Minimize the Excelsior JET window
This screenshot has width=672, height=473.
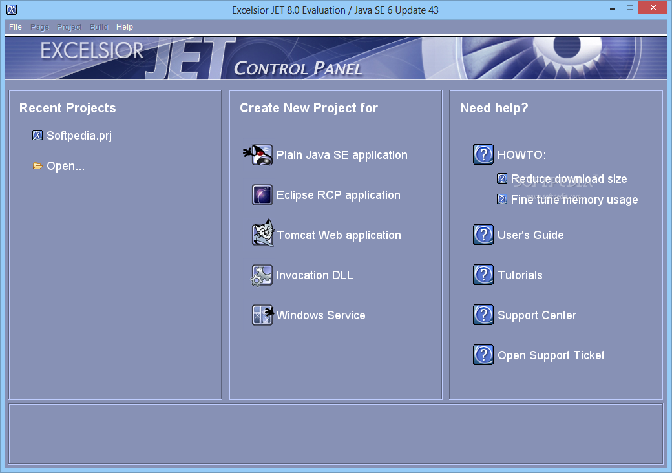click(613, 8)
